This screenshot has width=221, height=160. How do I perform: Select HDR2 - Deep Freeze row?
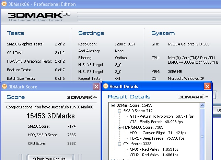[x=157, y=138]
